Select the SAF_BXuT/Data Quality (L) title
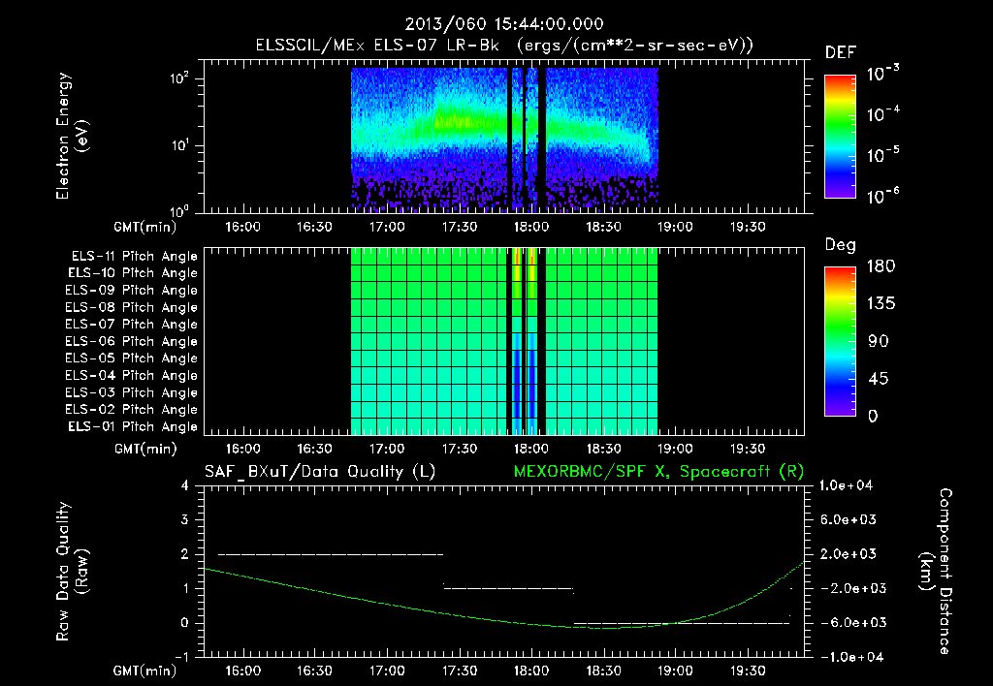The width and height of the screenshot is (993, 686). coord(320,472)
